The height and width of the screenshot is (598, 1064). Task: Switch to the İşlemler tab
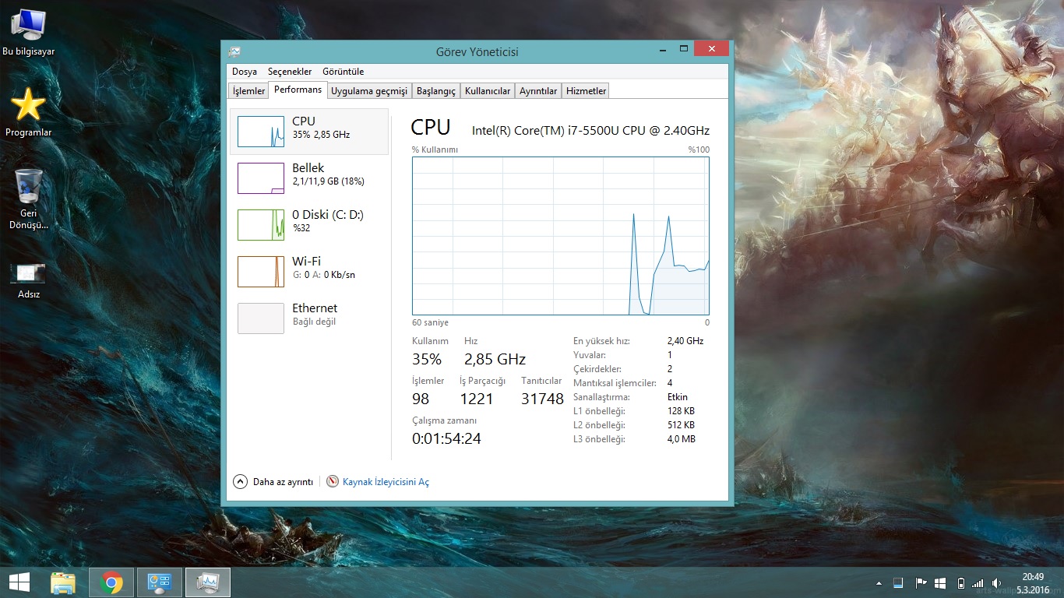[x=249, y=91]
